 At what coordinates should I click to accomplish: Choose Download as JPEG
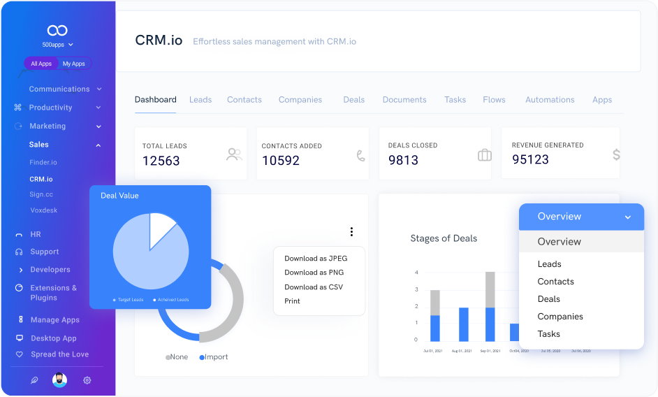pyautogui.click(x=316, y=259)
